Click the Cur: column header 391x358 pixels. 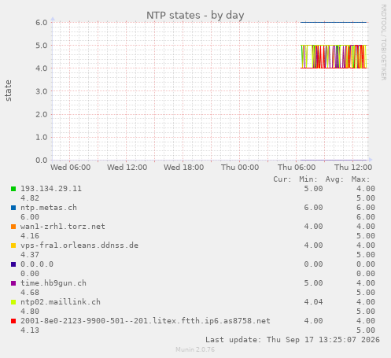[282, 179]
